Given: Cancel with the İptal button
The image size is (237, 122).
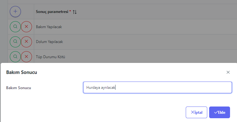Looking at the screenshot, I should pyautogui.click(x=196, y=112).
